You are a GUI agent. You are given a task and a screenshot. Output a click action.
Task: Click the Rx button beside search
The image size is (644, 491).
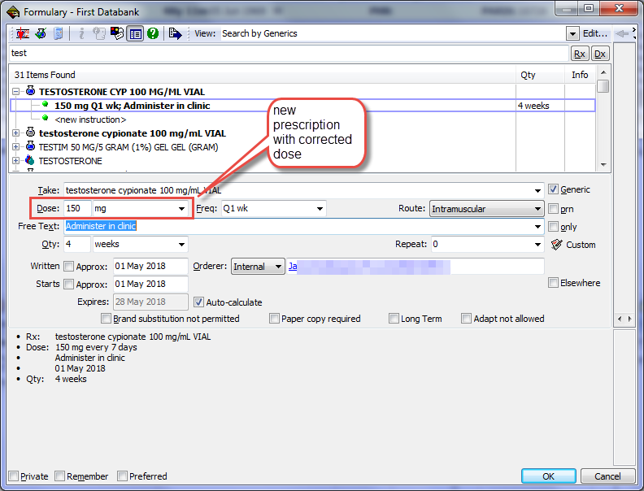click(x=580, y=54)
